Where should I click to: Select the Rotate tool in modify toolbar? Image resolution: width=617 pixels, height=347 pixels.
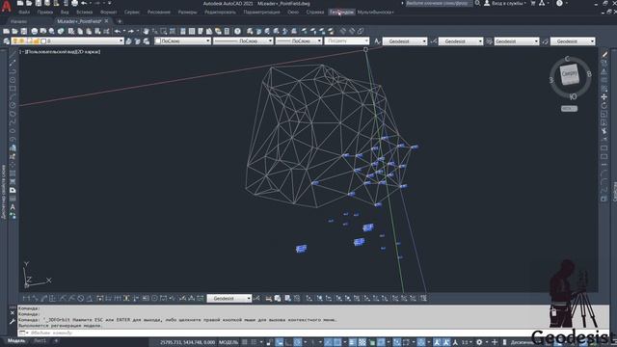[x=604, y=105]
